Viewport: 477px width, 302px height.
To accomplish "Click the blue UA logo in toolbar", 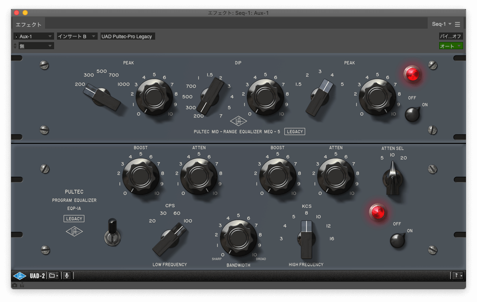I will pyautogui.click(x=20, y=276).
